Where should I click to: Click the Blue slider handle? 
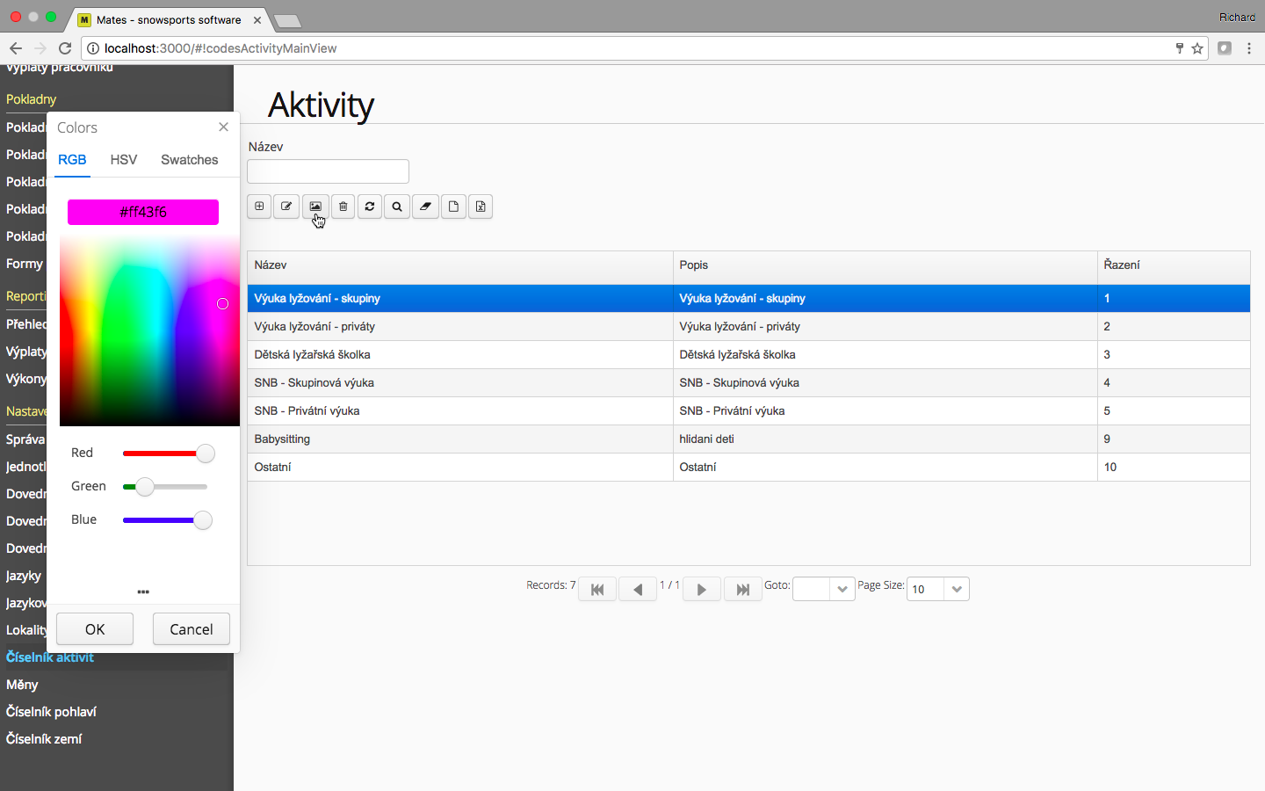coord(203,520)
